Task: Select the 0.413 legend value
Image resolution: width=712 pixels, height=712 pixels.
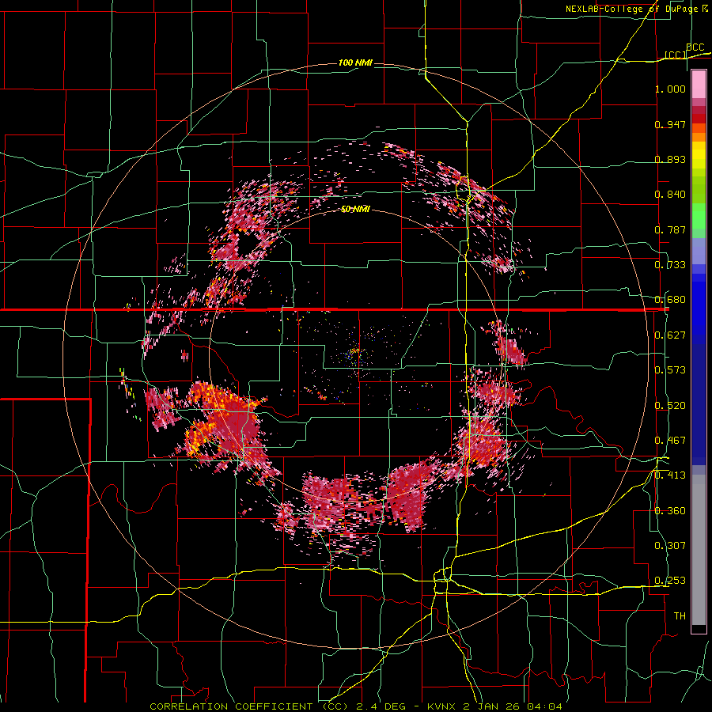Action: coord(670,475)
